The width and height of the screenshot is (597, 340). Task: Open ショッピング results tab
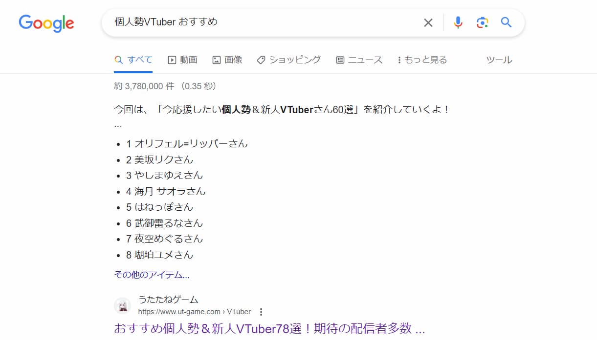click(x=288, y=60)
